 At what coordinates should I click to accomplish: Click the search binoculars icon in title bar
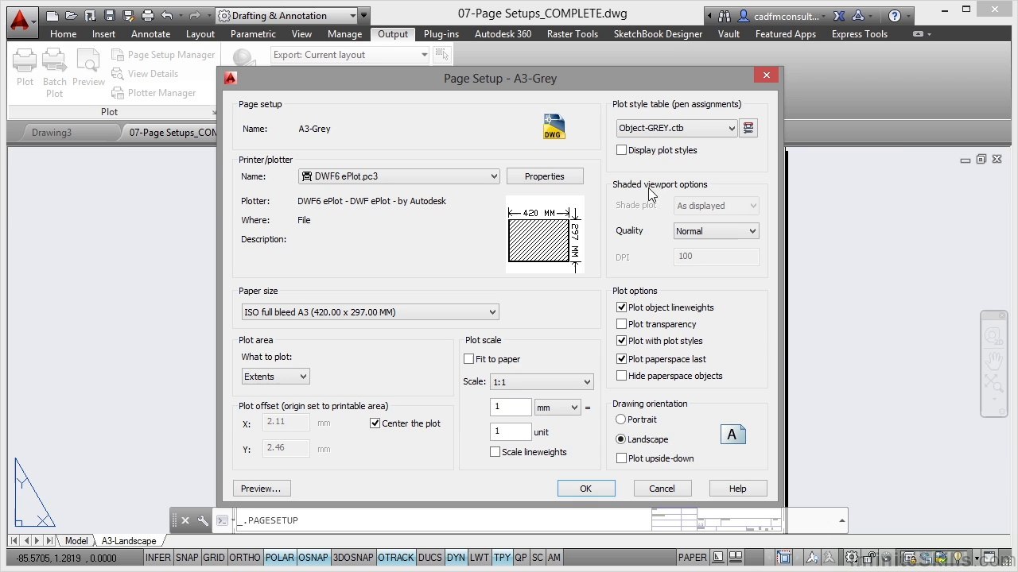[x=724, y=15]
